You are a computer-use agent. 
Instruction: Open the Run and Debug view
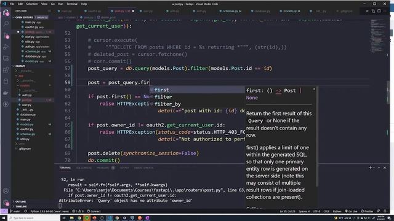click(6, 47)
